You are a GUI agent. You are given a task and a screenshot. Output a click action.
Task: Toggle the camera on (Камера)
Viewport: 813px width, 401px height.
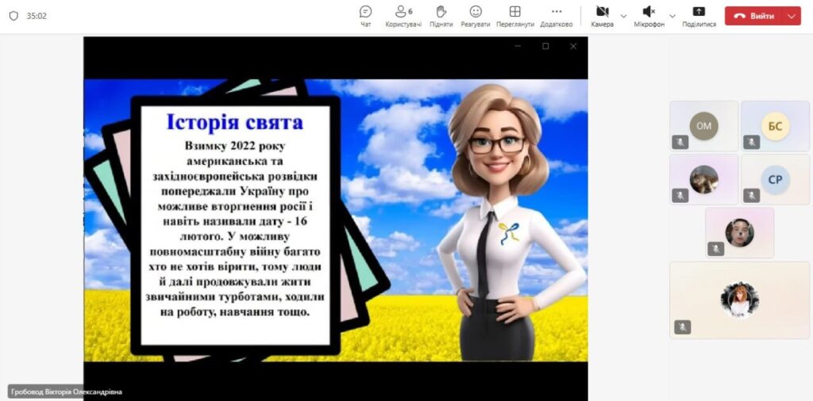point(602,15)
